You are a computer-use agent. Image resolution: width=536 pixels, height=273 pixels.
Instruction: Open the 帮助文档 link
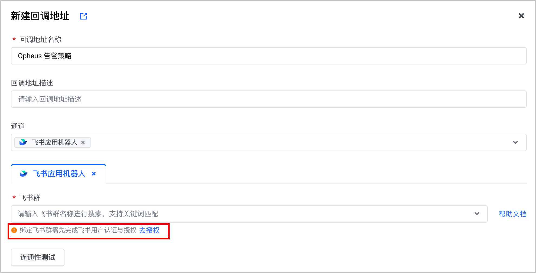pos(512,214)
